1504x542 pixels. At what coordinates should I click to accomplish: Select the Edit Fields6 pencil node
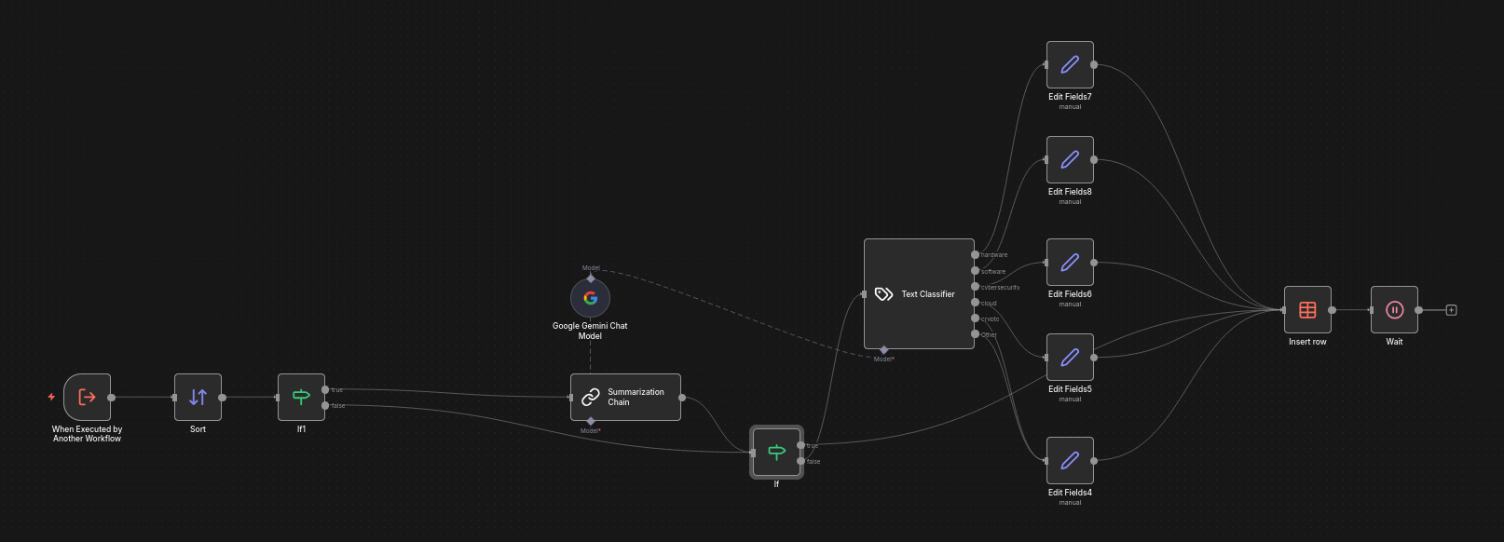(1070, 262)
